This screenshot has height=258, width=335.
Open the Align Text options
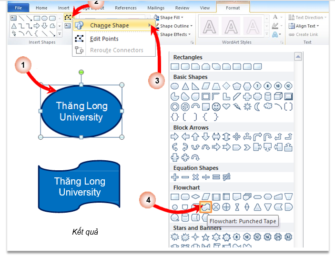pyautogui.click(x=305, y=26)
